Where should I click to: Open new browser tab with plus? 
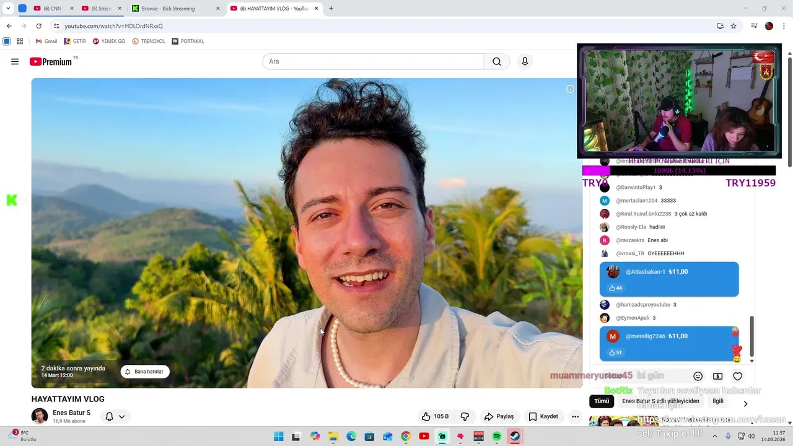pos(331,9)
